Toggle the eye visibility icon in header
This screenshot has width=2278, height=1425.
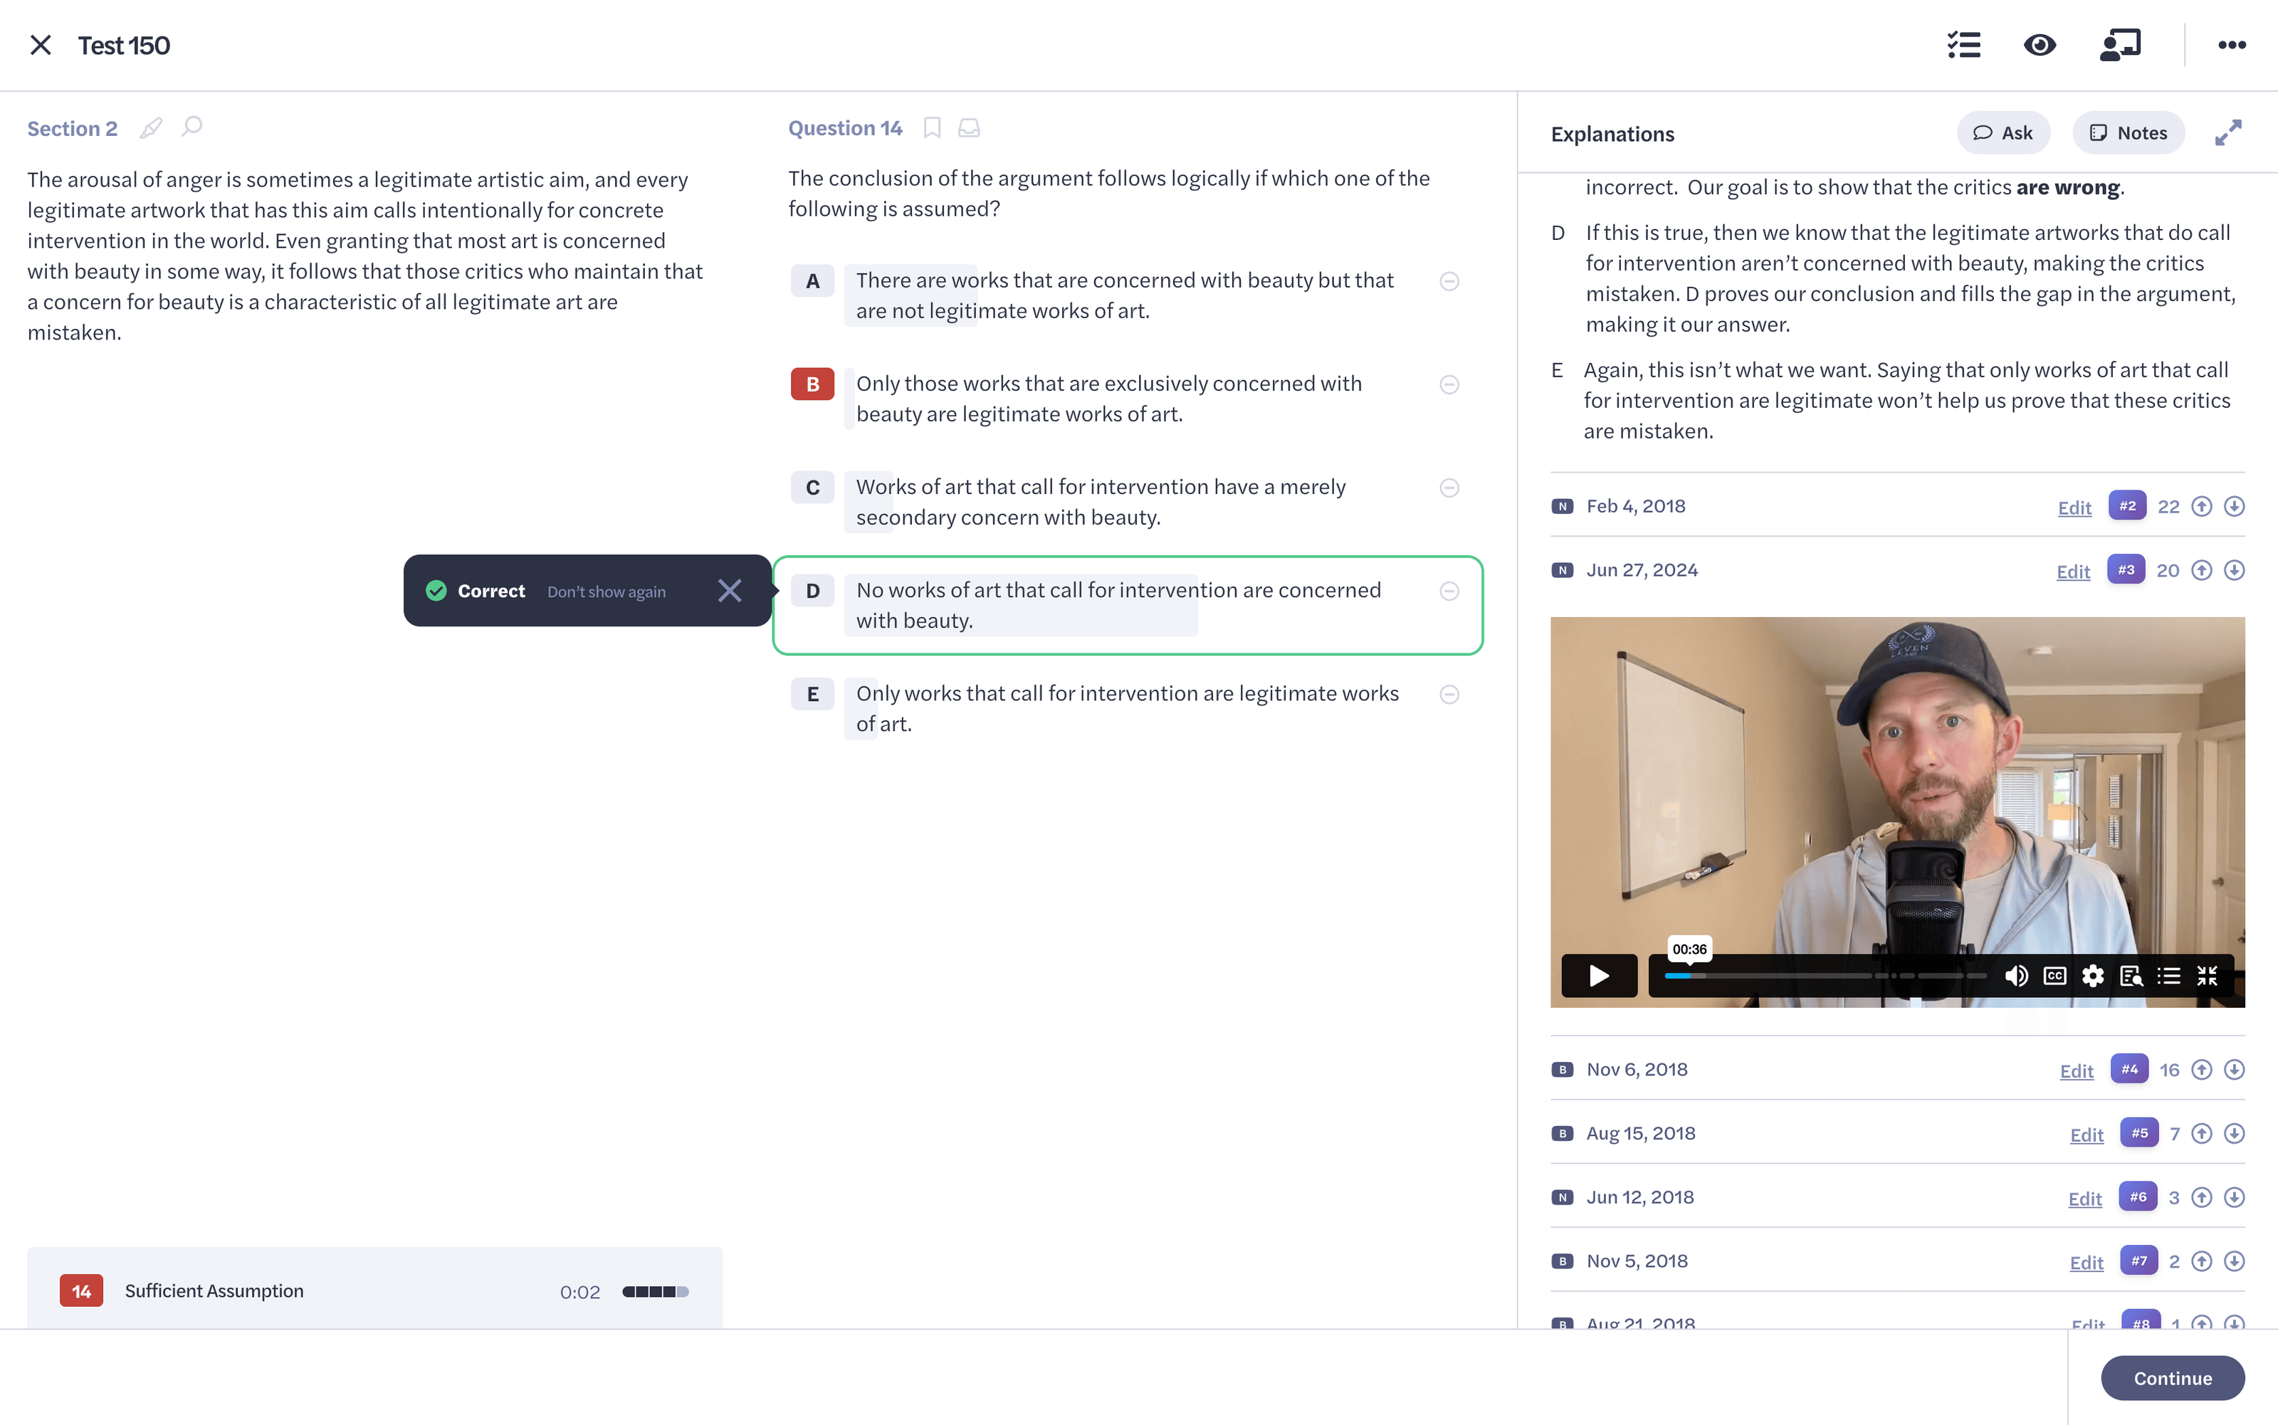[x=2040, y=46]
